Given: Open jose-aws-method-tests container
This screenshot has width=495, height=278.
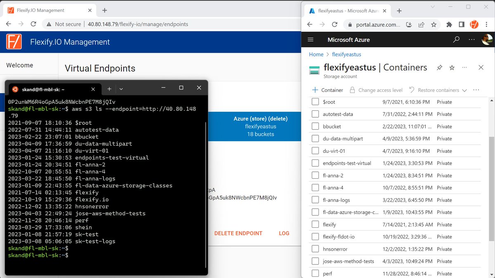Looking at the screenshot, I should (x=349, y=261).
